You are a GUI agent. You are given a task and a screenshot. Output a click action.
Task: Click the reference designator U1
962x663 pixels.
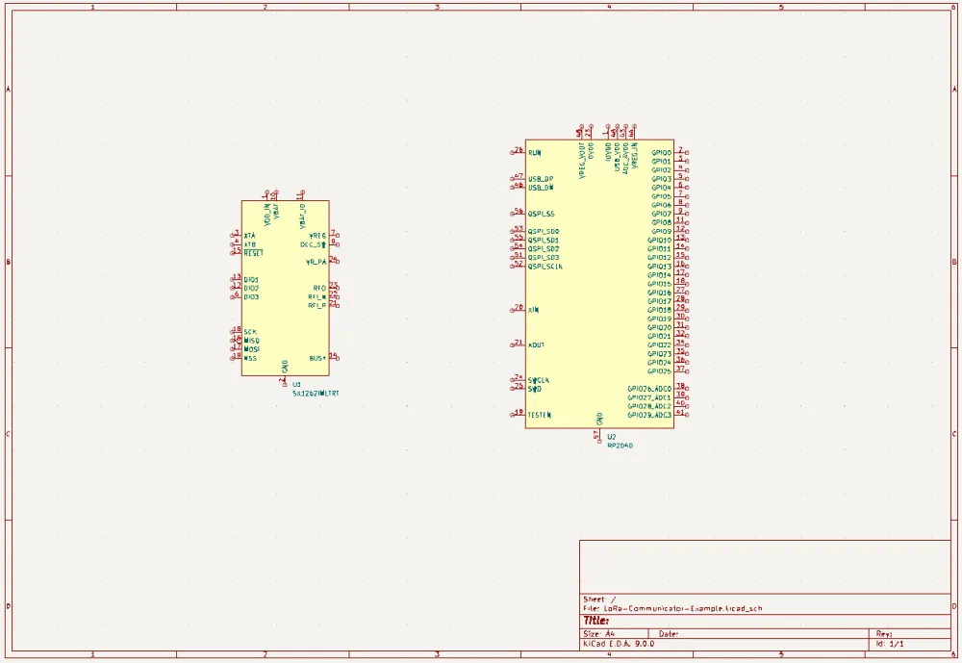[295, 386]
